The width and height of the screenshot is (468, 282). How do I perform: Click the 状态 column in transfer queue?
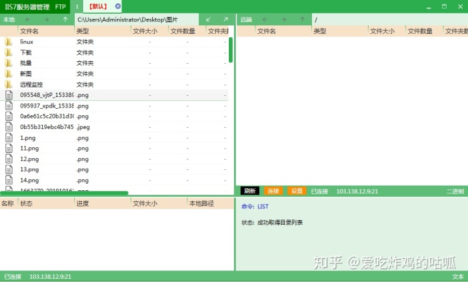[26, 204]
